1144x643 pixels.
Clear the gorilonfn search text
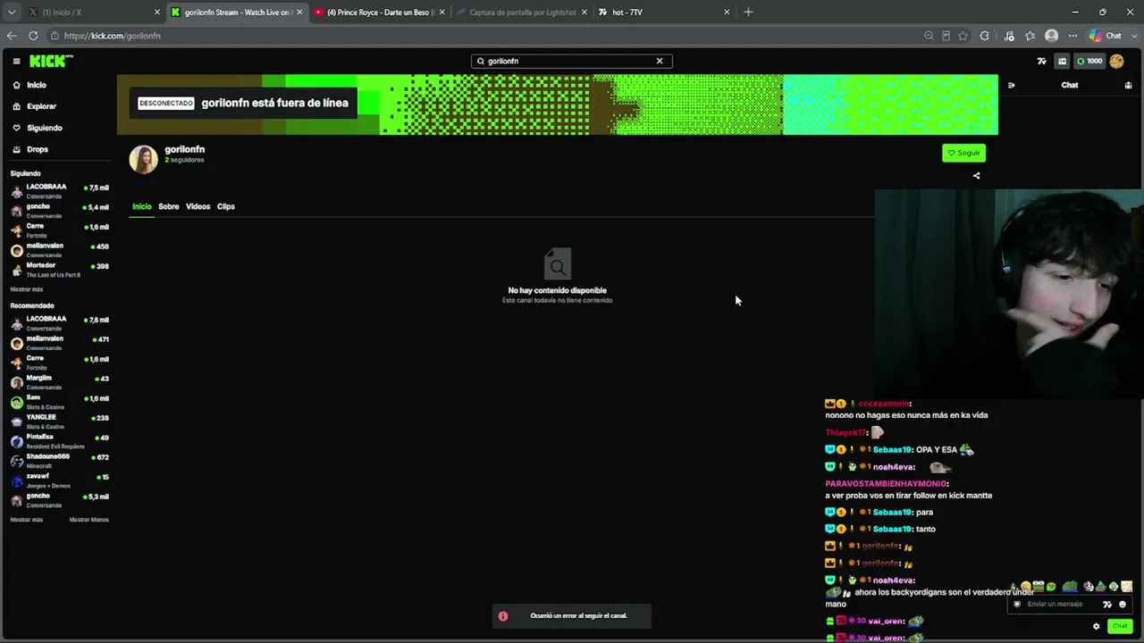[660, 61]
